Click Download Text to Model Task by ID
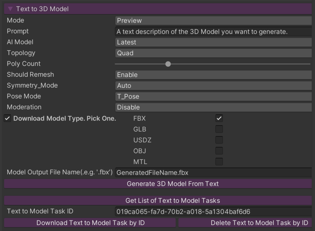 click(90, 223)
